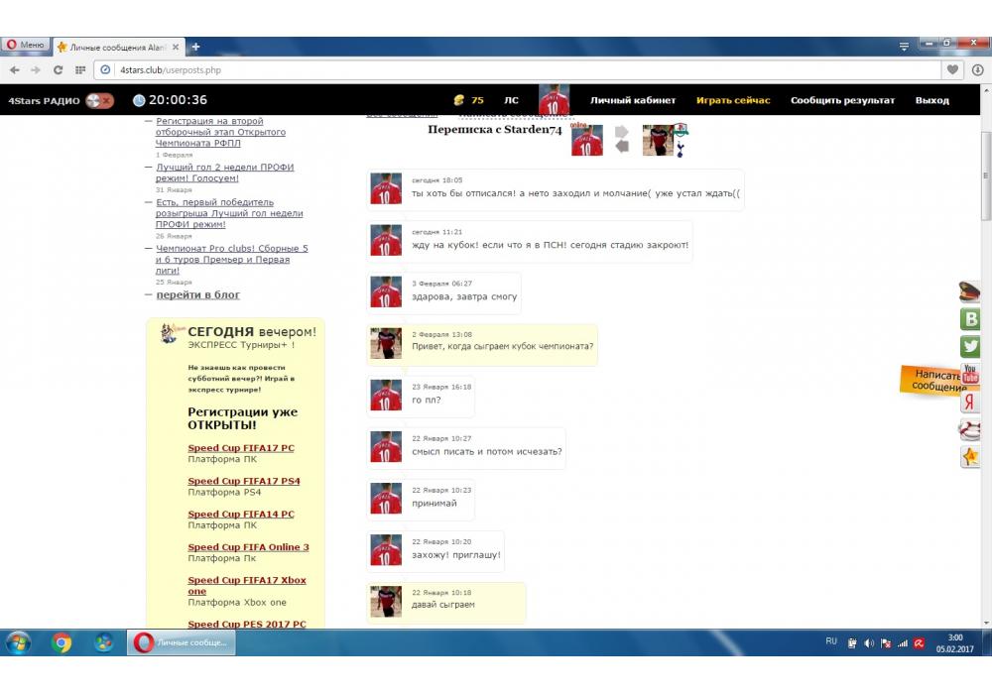Open the VK social sidebar icon
This screenshot has height=694, width=992.
pos(970,319)
